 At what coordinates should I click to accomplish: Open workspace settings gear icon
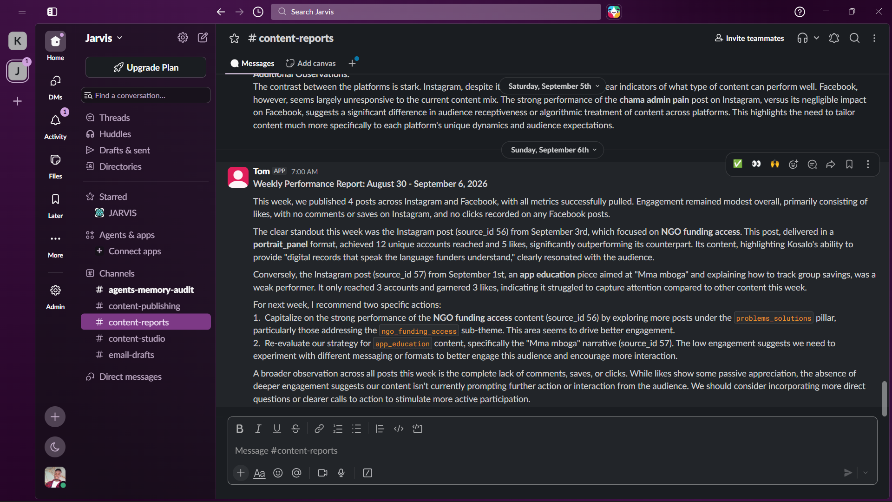pyautogui.click(x=183, y=38)
